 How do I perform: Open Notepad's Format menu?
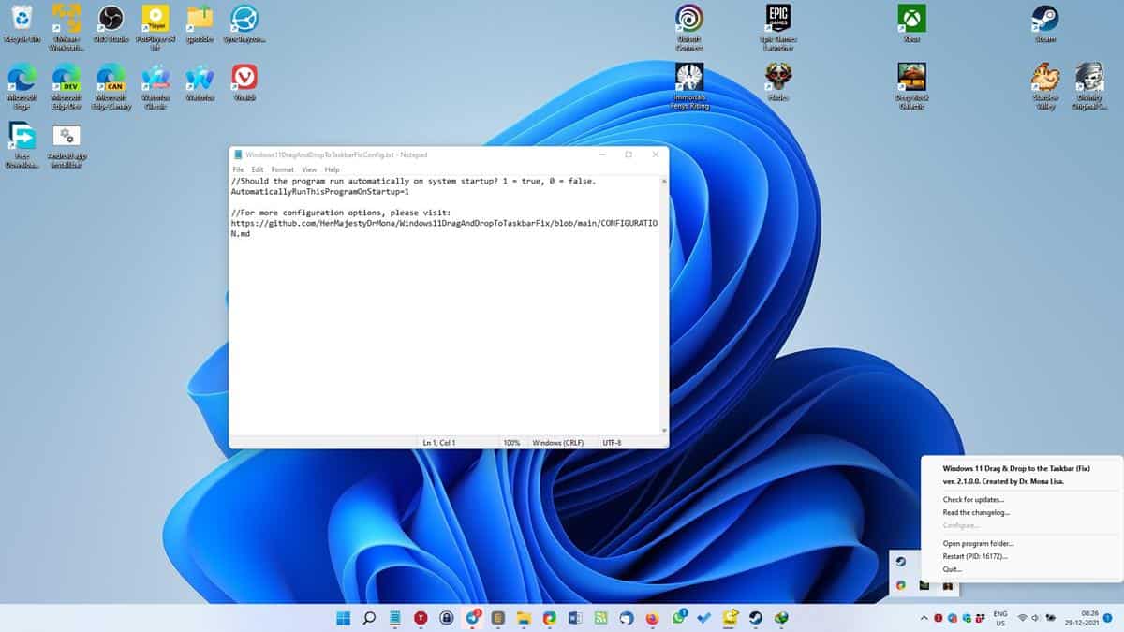[x=283, y=169]
